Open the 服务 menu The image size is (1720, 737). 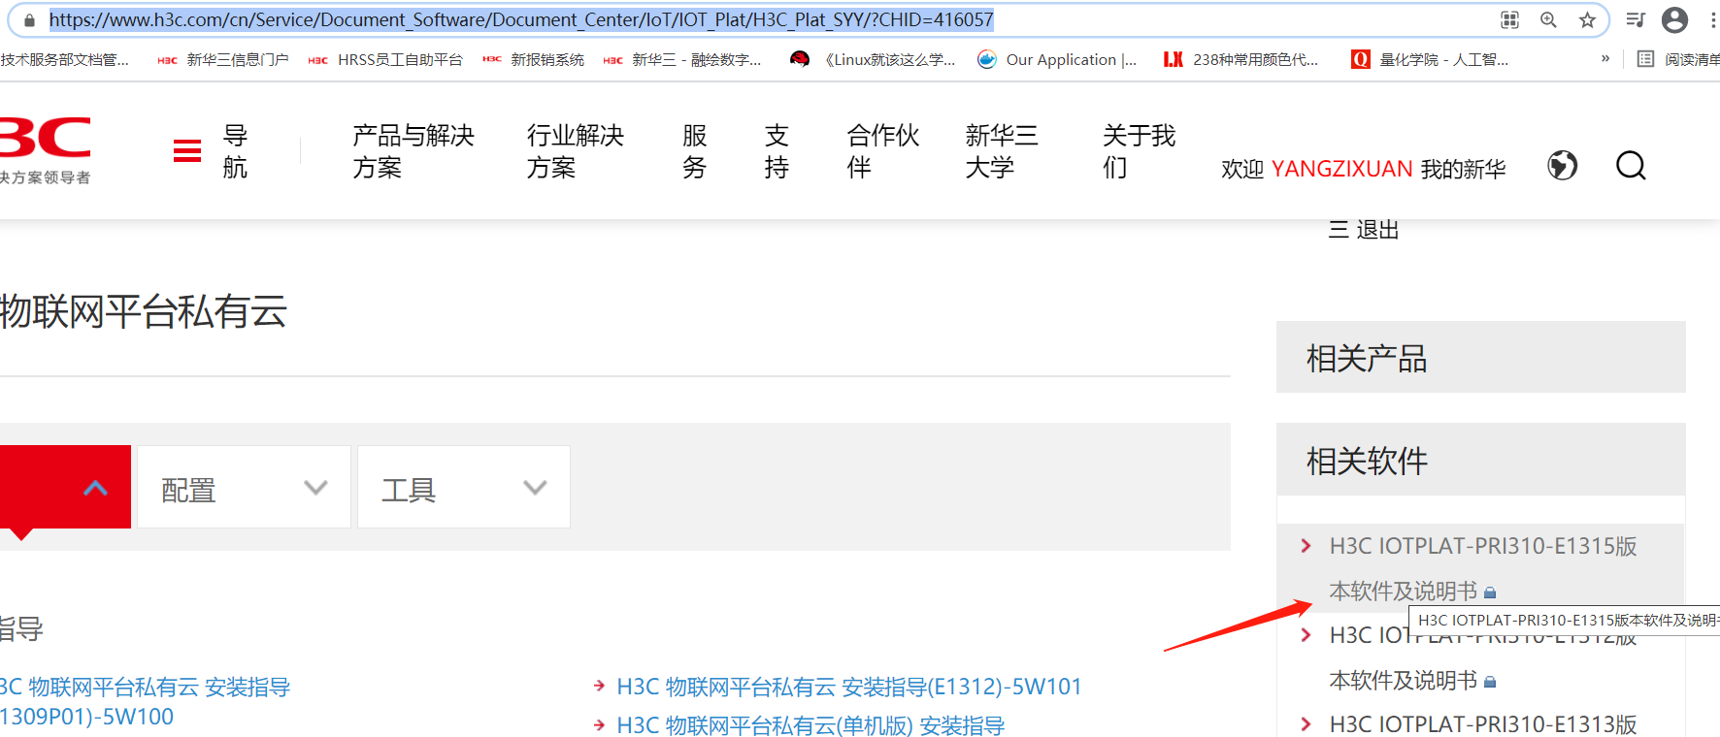(694, 151)
